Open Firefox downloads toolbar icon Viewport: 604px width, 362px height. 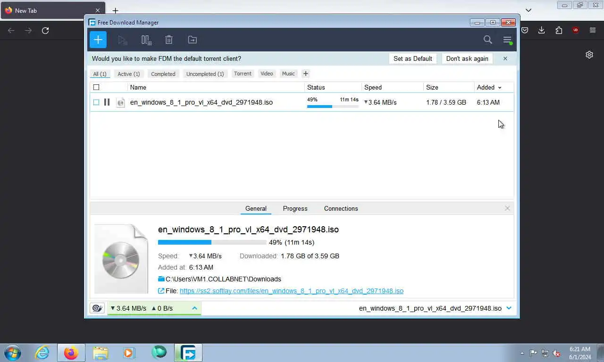[541, 30]
